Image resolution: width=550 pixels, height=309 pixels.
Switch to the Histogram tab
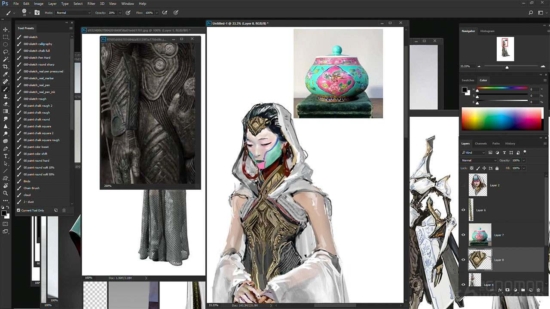click(x=487, y=31)
